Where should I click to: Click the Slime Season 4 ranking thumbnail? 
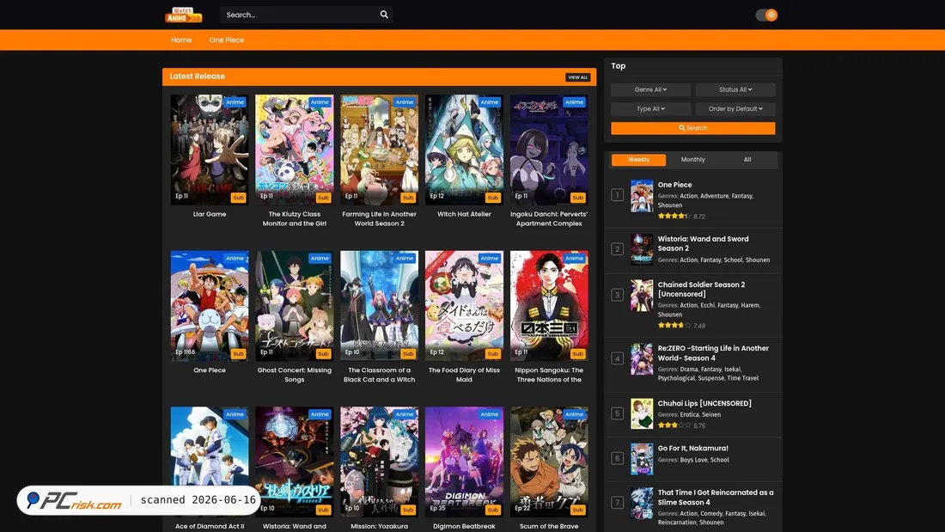pos(642,504)
